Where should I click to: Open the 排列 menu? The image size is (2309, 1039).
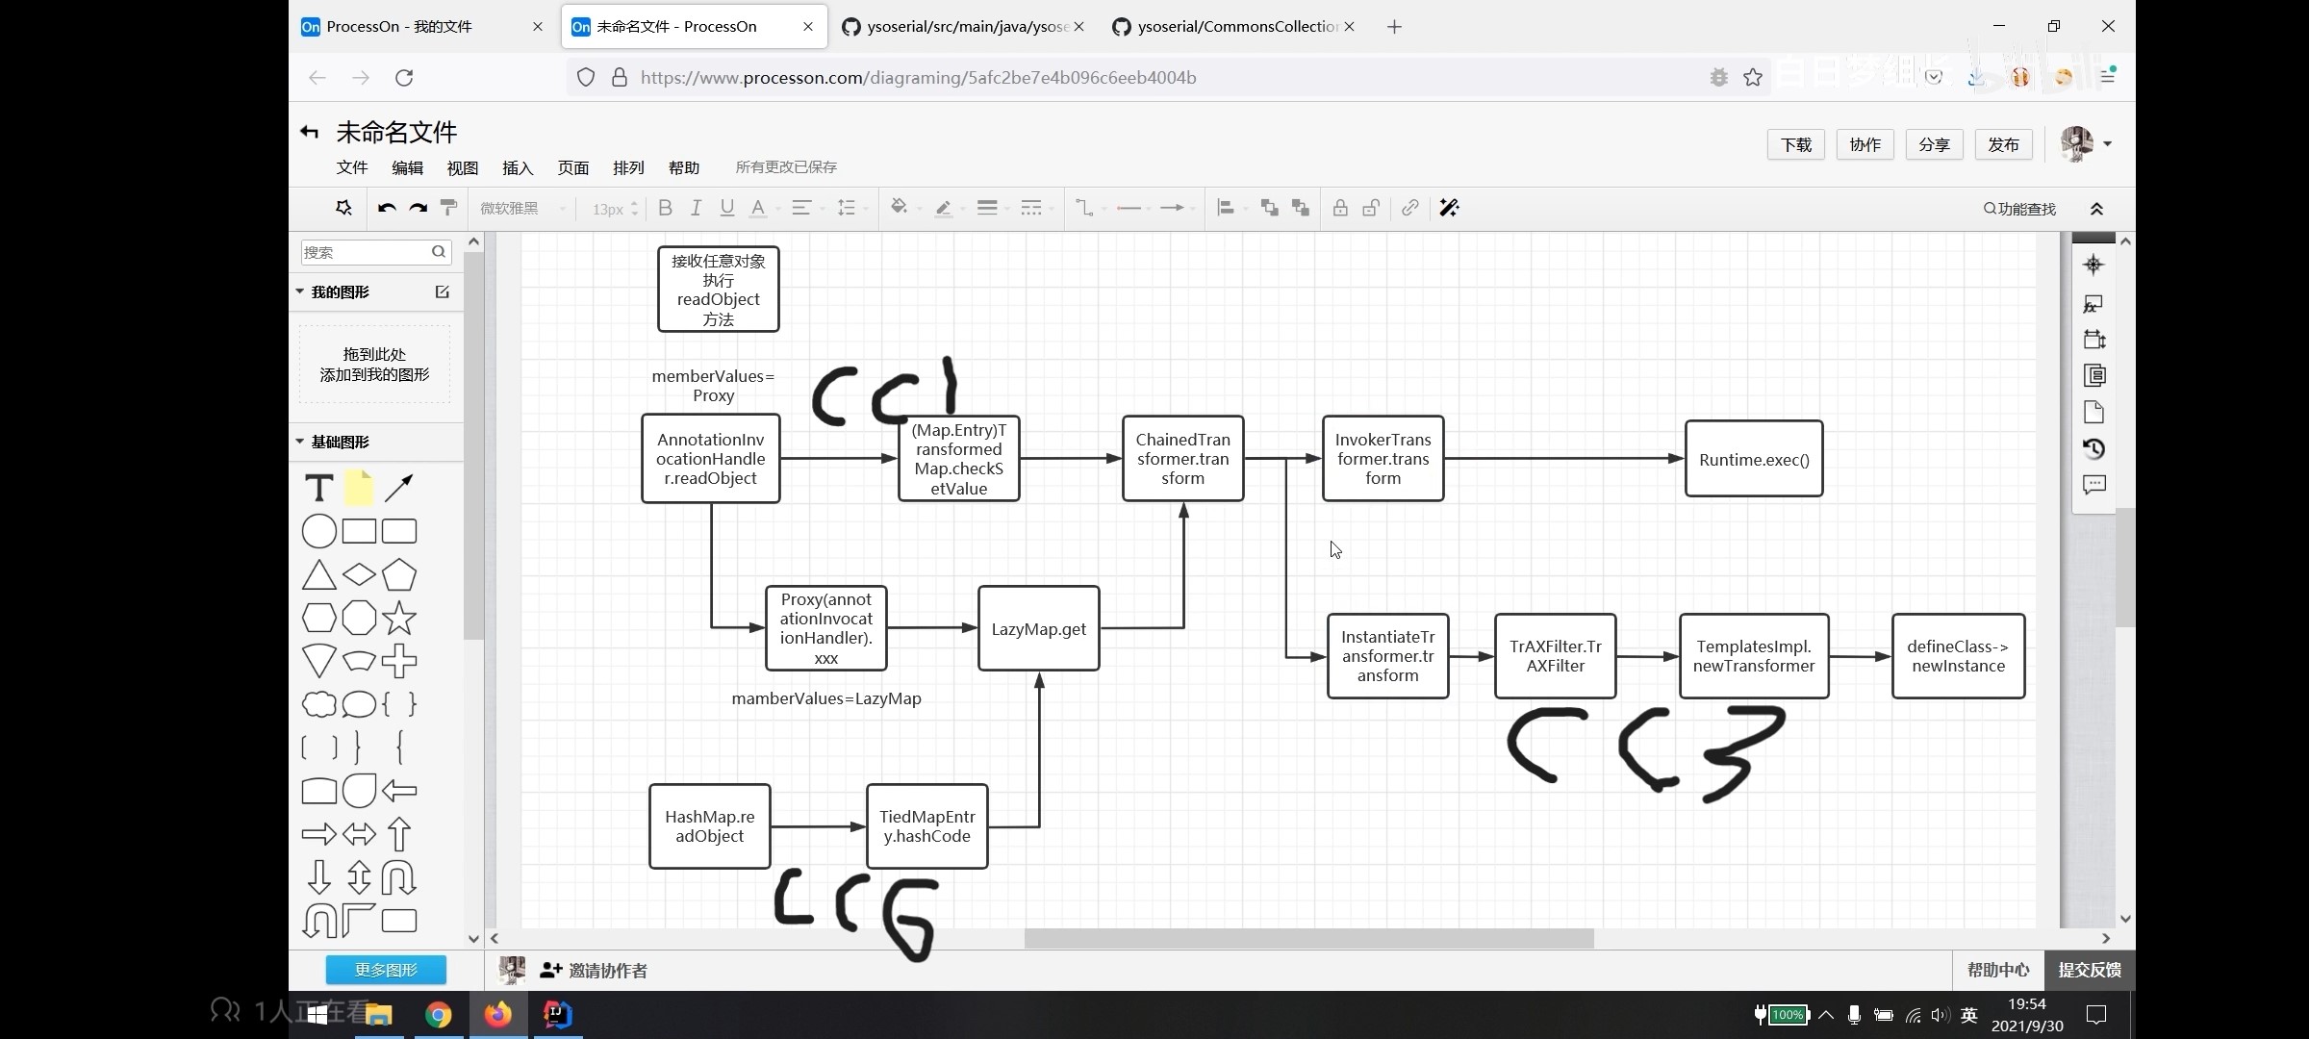click(627, 167)
